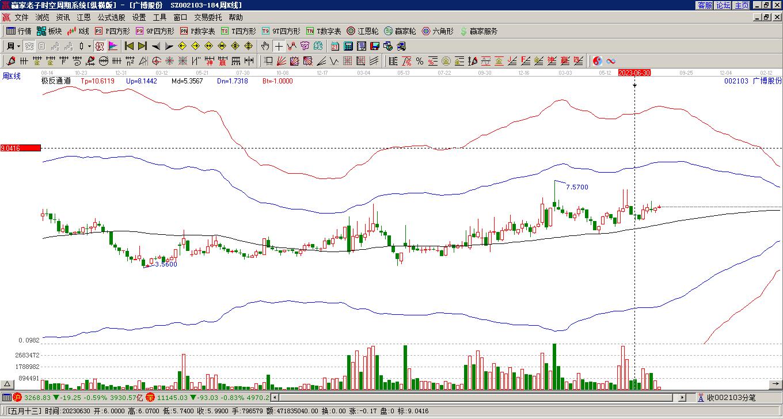Open the T四方形 tool

[x=238, y=31]
